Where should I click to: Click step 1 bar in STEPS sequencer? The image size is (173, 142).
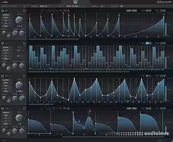click(31, 57)
